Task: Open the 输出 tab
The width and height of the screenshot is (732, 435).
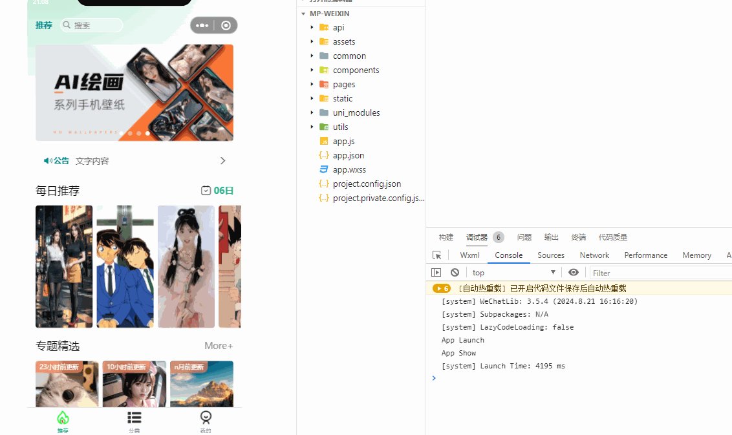Action: tap(552, 237)
